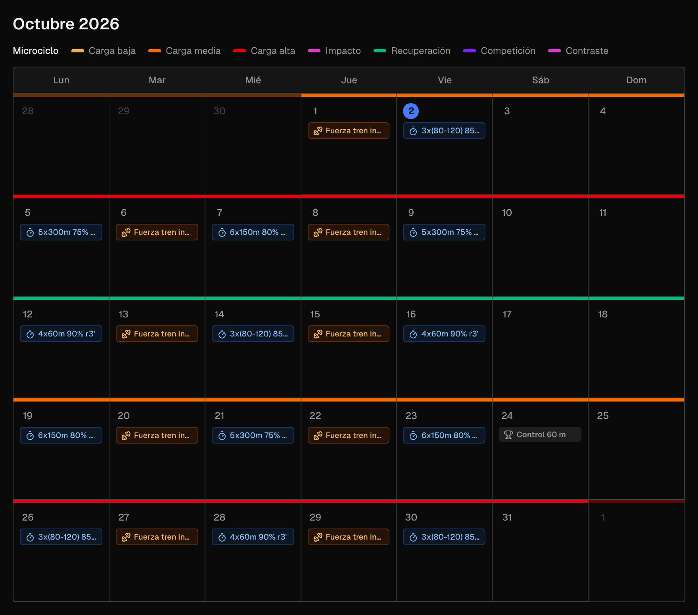698x615 pixels.
Task: Click the Carga media legend label
Action: [x=193, y=51]
